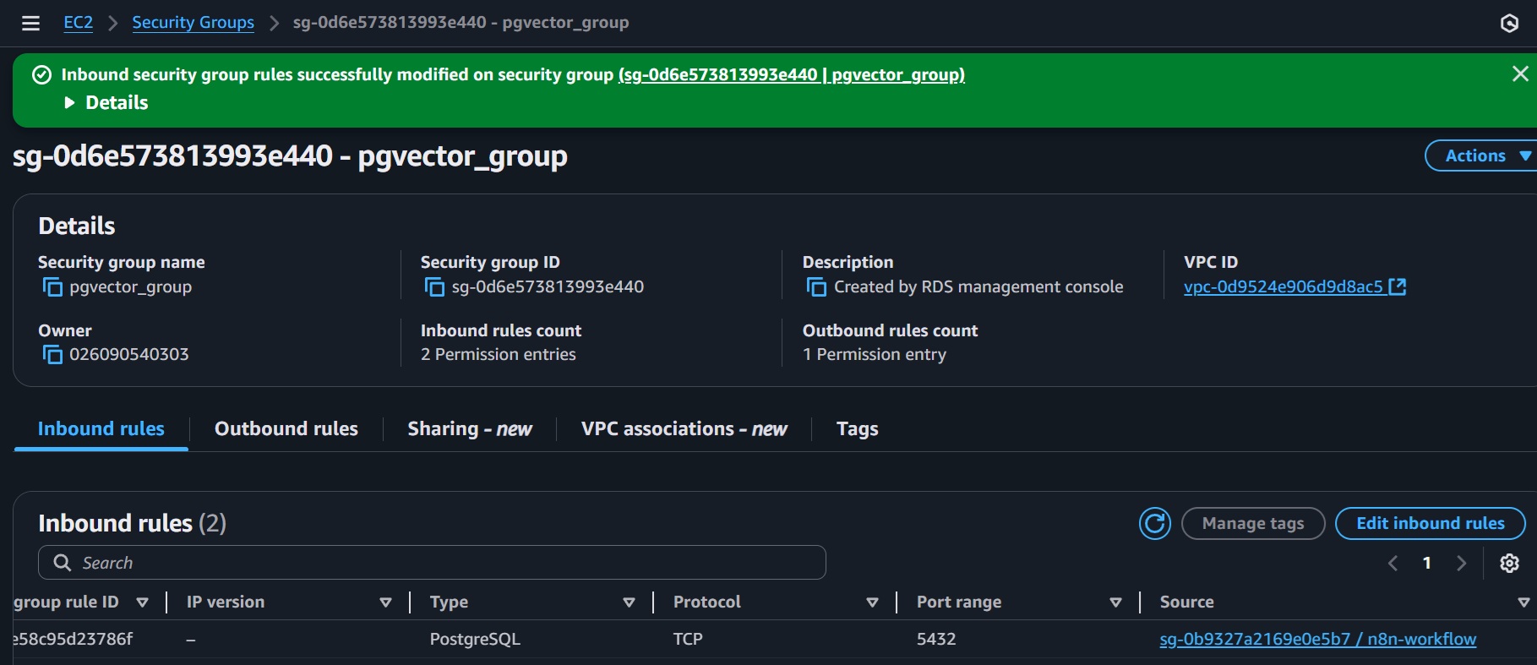
Task: Sort by the Protocol column
Action: pos(872,602)
